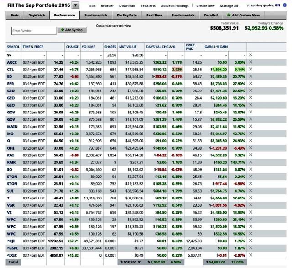This screenshot has height=268, width=292.
Task: Open the ^DJI index link
Action: tap(10, 241)
